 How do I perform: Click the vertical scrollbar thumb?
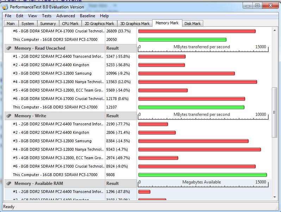pyautogui.click(x=275, y=113)
